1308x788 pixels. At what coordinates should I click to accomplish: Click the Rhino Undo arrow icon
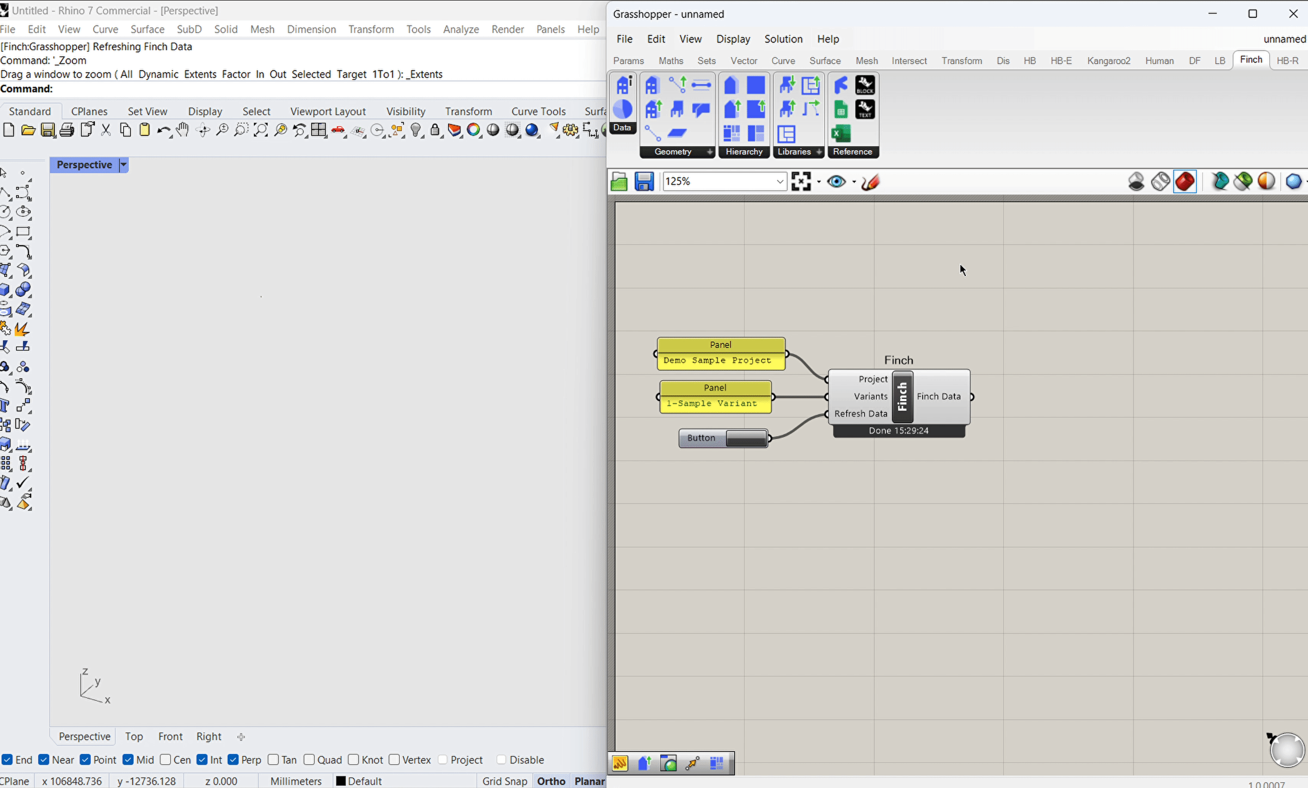tap(163, 130)
